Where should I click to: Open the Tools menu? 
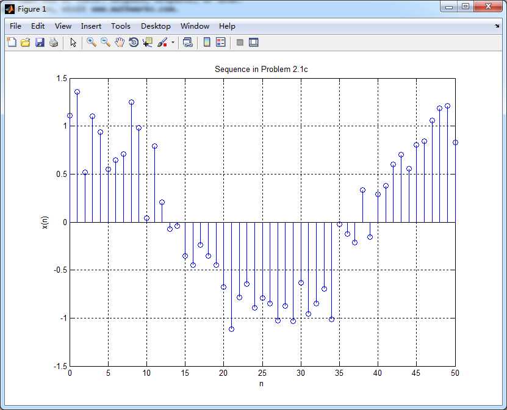click(121, 26)
